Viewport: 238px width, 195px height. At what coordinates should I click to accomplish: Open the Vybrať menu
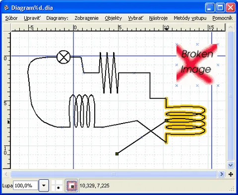[135, 18]
